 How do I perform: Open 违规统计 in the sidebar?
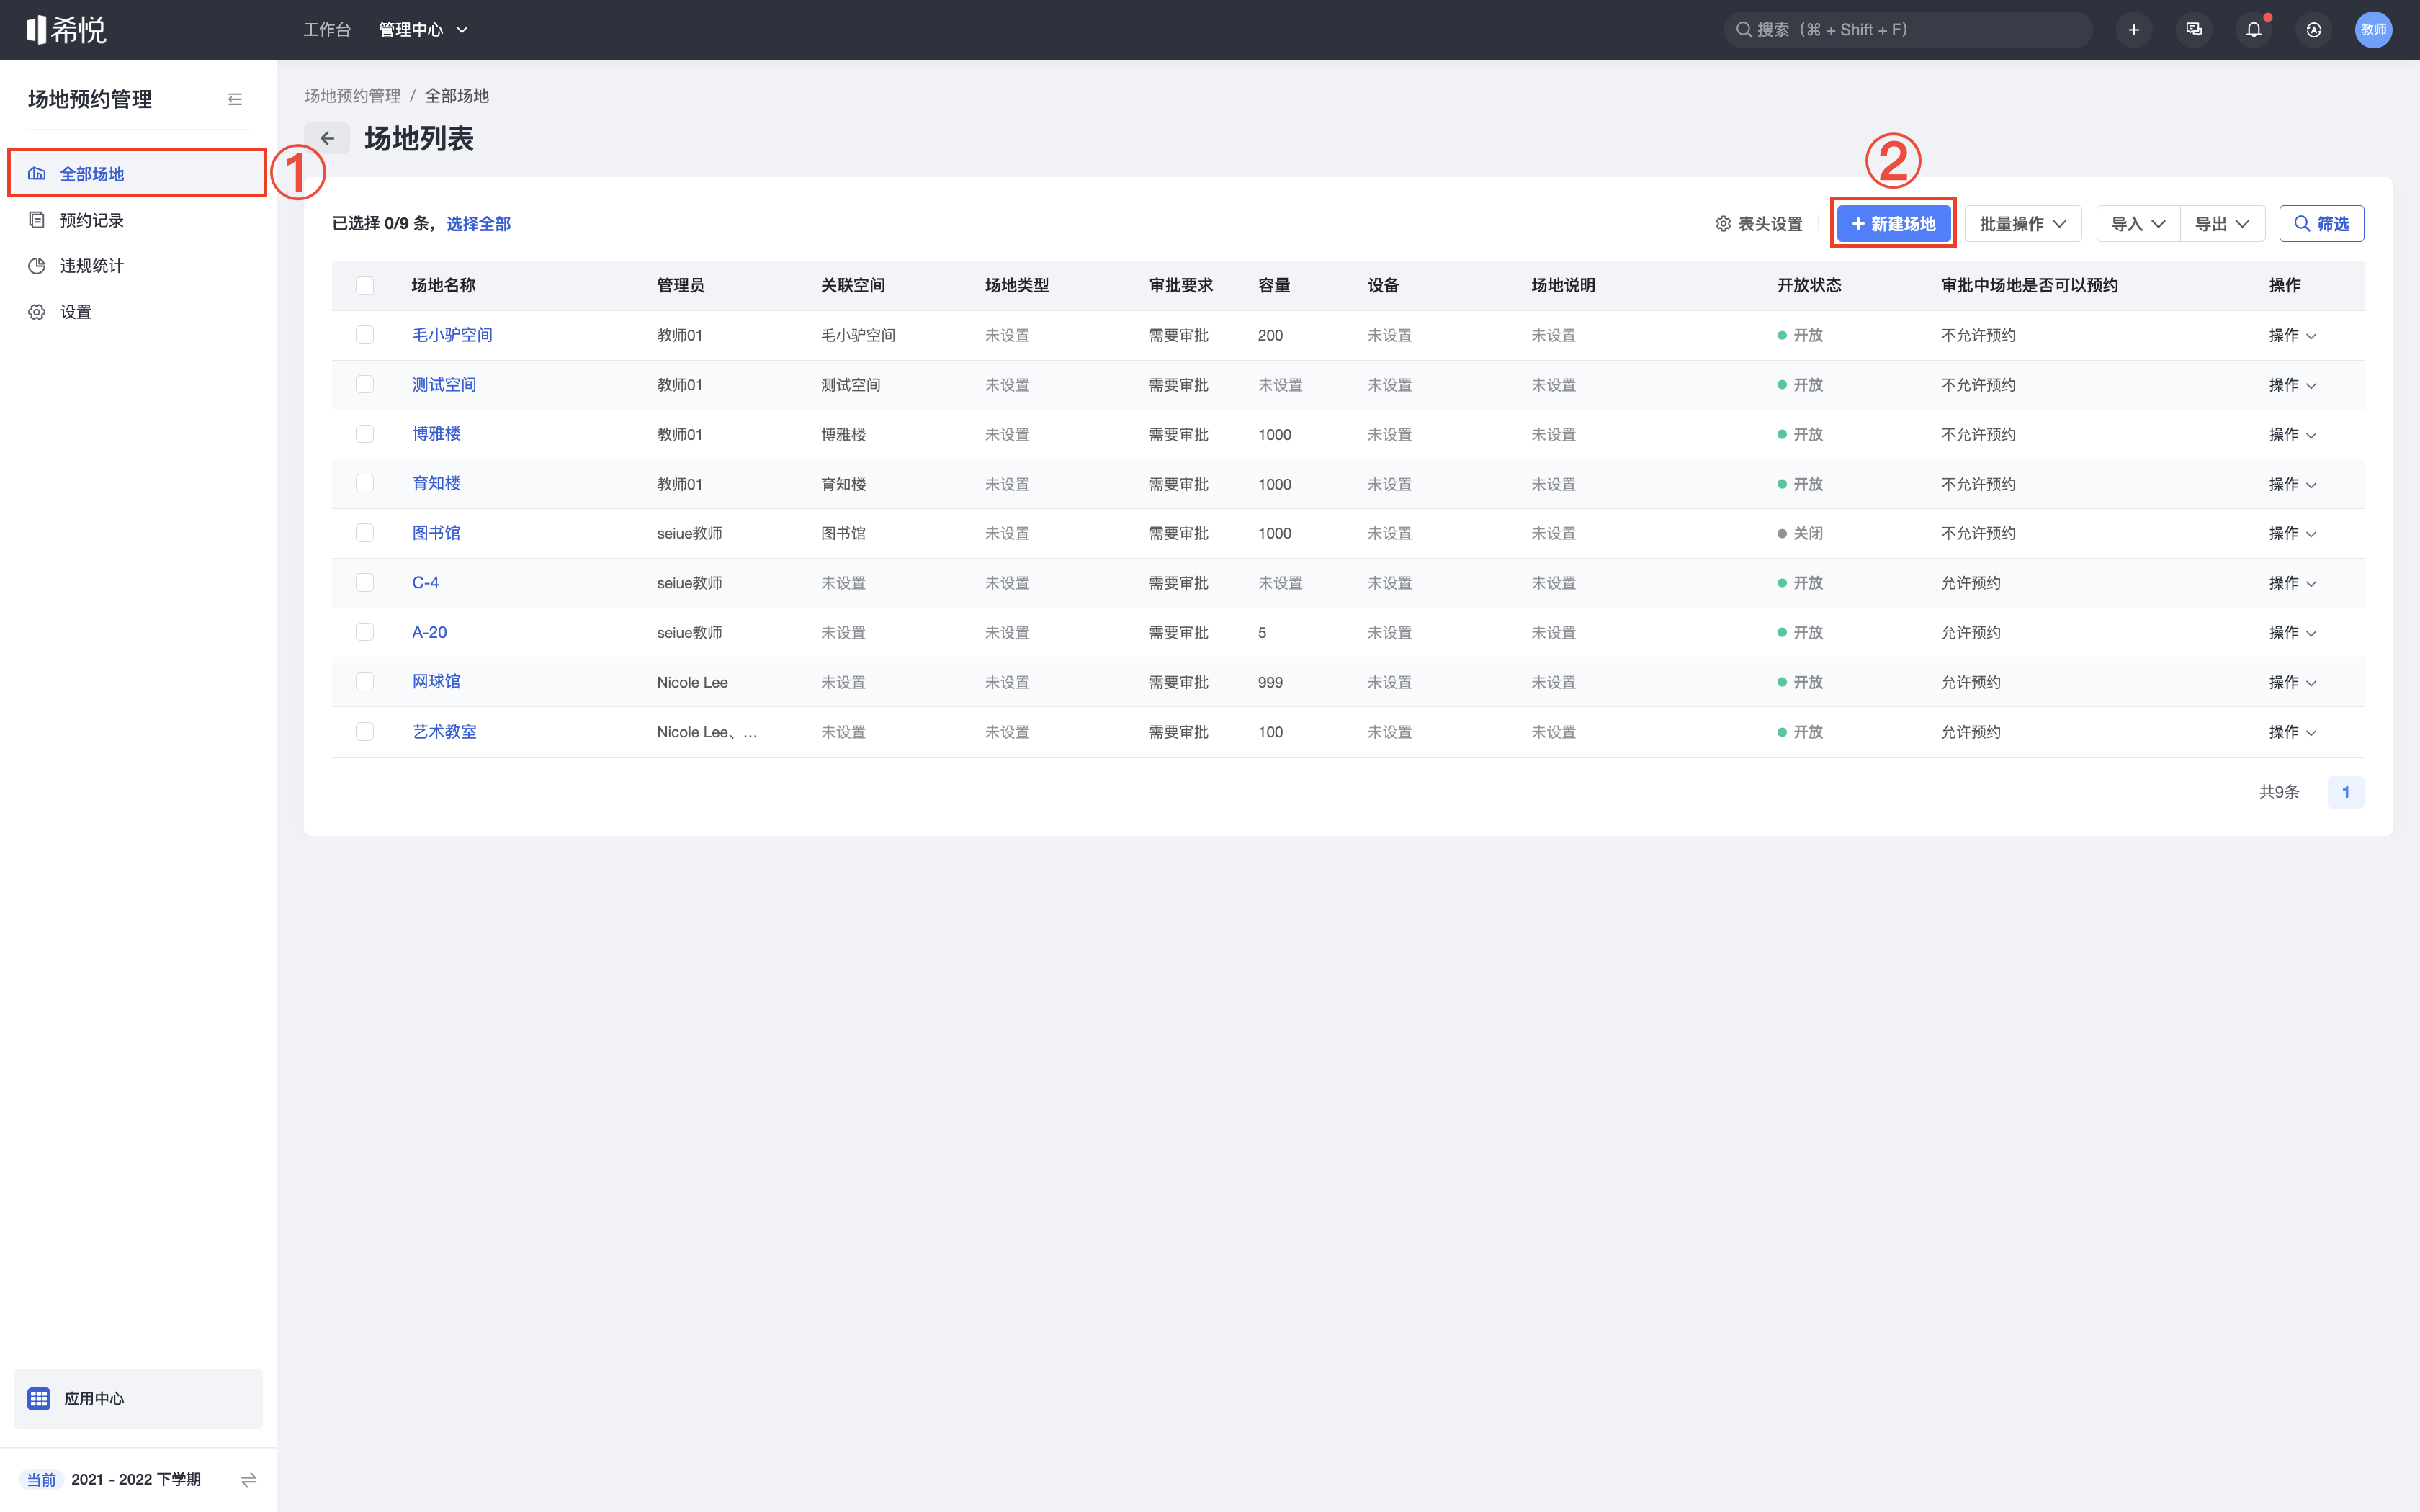[138, 266]
